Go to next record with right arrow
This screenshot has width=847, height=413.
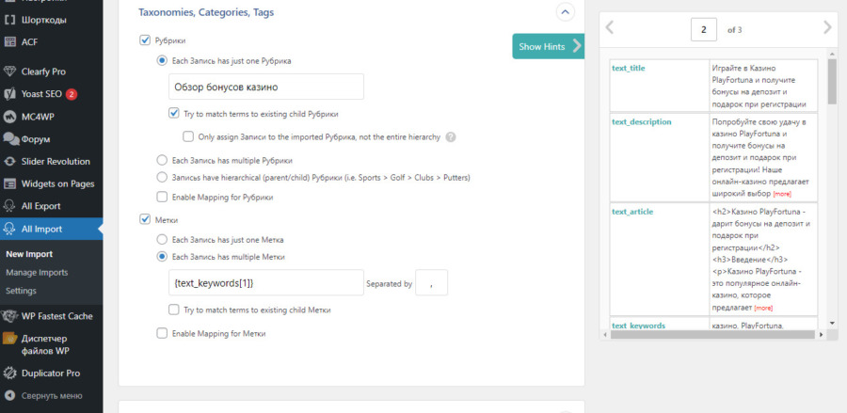(x=827, y=27)
